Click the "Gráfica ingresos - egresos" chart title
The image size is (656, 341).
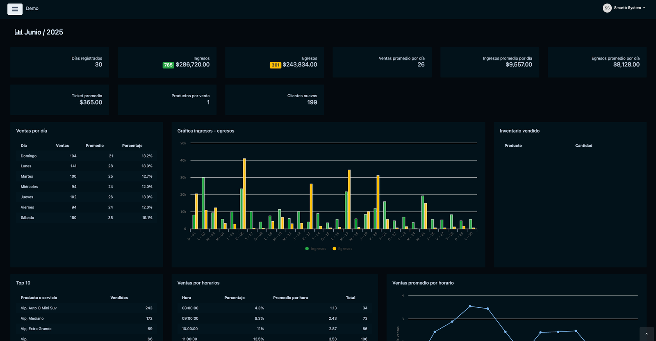pos(206,131)
